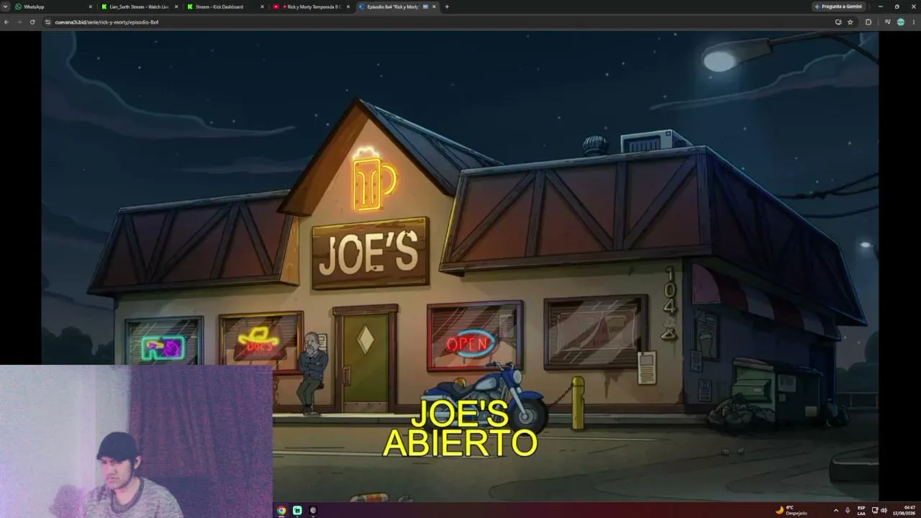The height and width of the screenshot is (518, 921).
Task: Open Chrome from the taskbar
Action: click(281, 510)
